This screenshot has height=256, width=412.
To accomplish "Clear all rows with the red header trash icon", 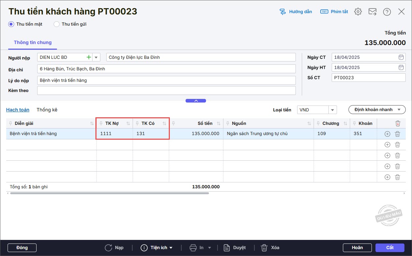I will click(x=398, y=124).
